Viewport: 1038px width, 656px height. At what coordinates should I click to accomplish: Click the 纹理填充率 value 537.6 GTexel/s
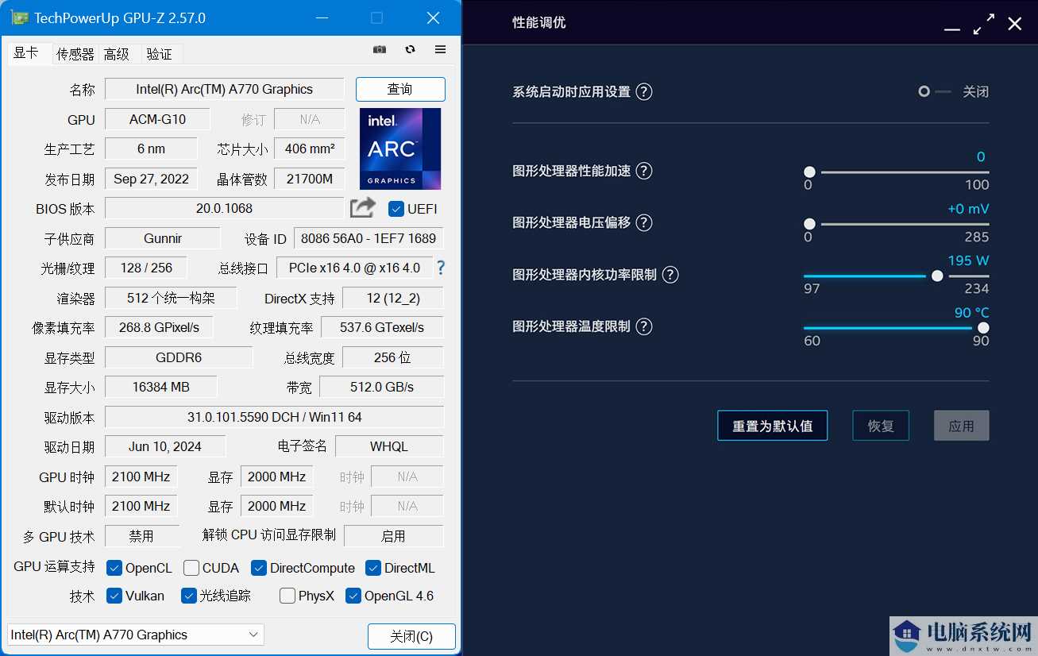[382, 327]
